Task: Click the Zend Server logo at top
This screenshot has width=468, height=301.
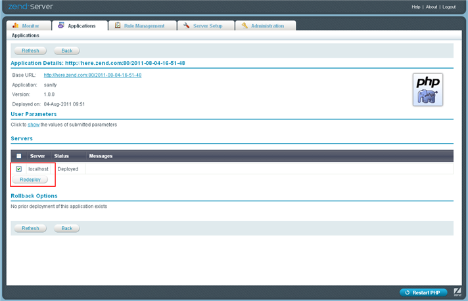Action: point(33,7)
